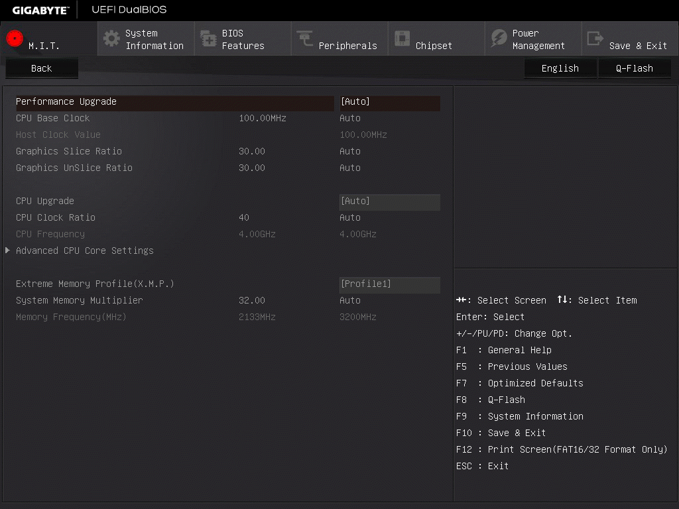Expand Advanced CPU Core Settings arrow
Viewport: 679px width, 509px height.
click(7, 250)
